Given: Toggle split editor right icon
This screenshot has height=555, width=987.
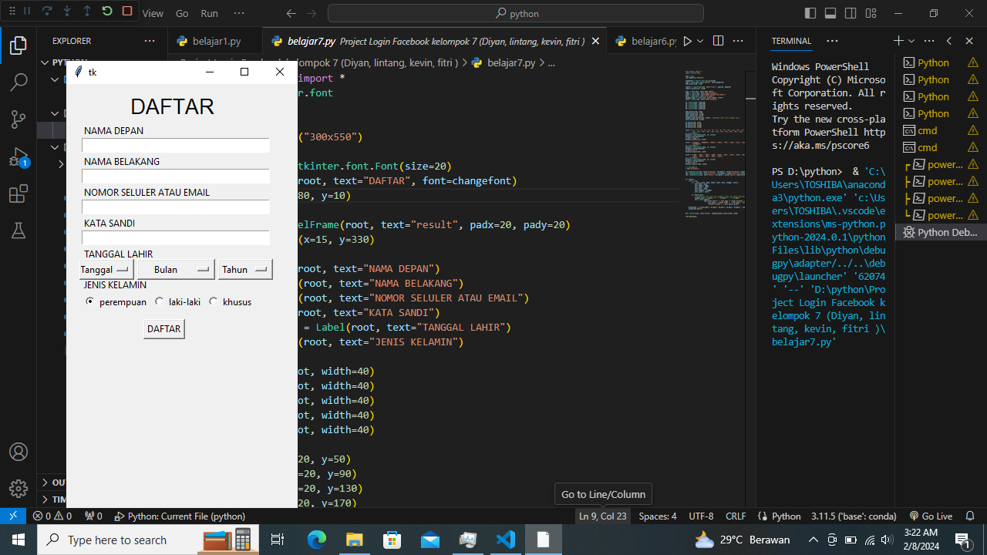Looking at the screenshot, I should pyautogui.click(x=718, y=41).
